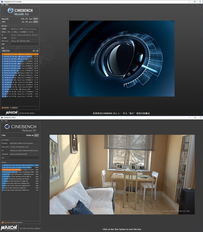Select rank 9 AMD Ryzen 5 3600 row
The height and width of the screenshot is (232, 203).
click(x=20, y=73)
